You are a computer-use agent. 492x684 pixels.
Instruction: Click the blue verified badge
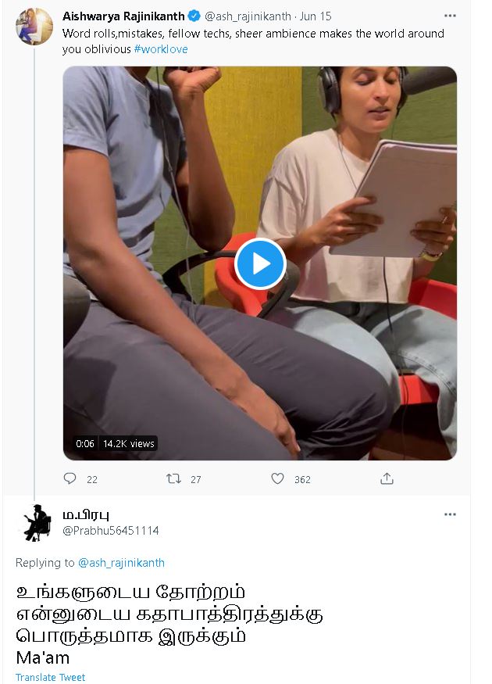(x=194, y=16)
